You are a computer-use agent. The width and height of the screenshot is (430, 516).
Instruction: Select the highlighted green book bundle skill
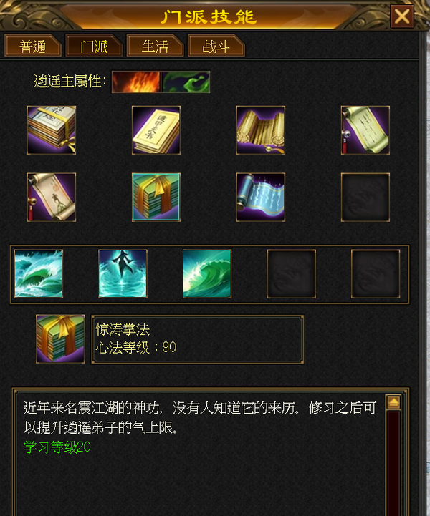coord(156,197)
